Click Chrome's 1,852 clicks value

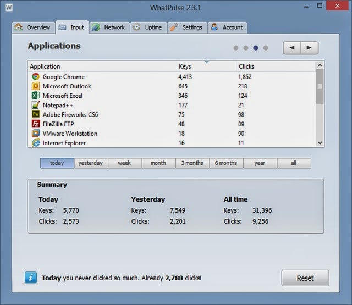pos(245,77)
